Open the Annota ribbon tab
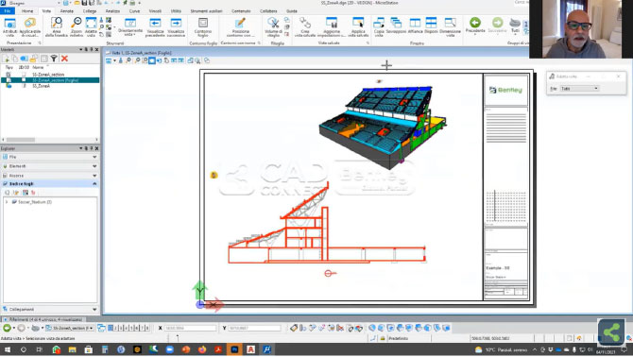The height and width of the screenshot is (357, 633). pyautogui.click(x=67, y=11)
